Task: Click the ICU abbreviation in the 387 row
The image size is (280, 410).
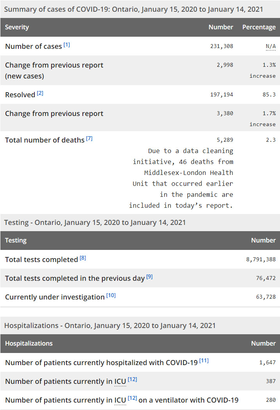Action: tap(120, 381)
